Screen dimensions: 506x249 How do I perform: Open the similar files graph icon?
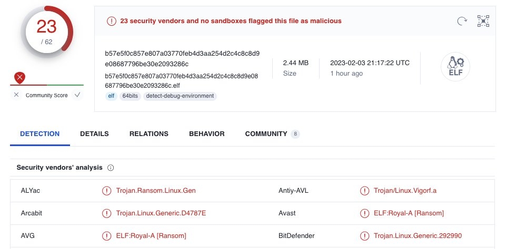483,21
